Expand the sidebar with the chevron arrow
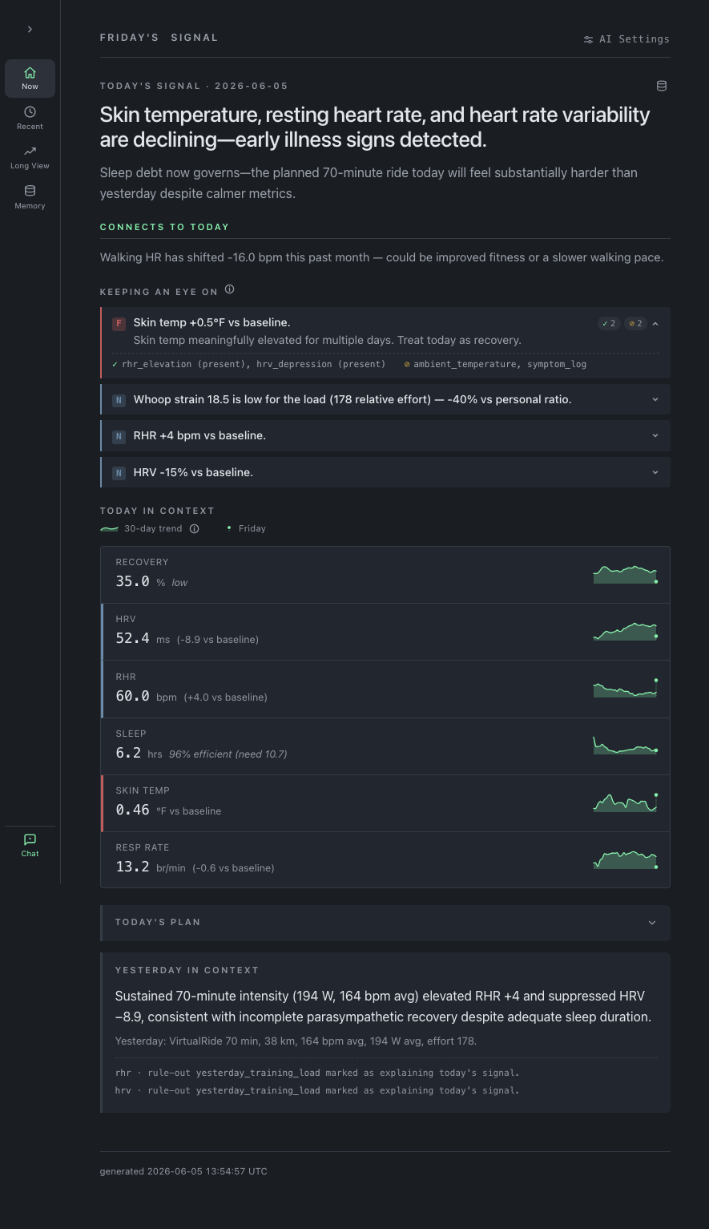 click(x=30, y=30)
